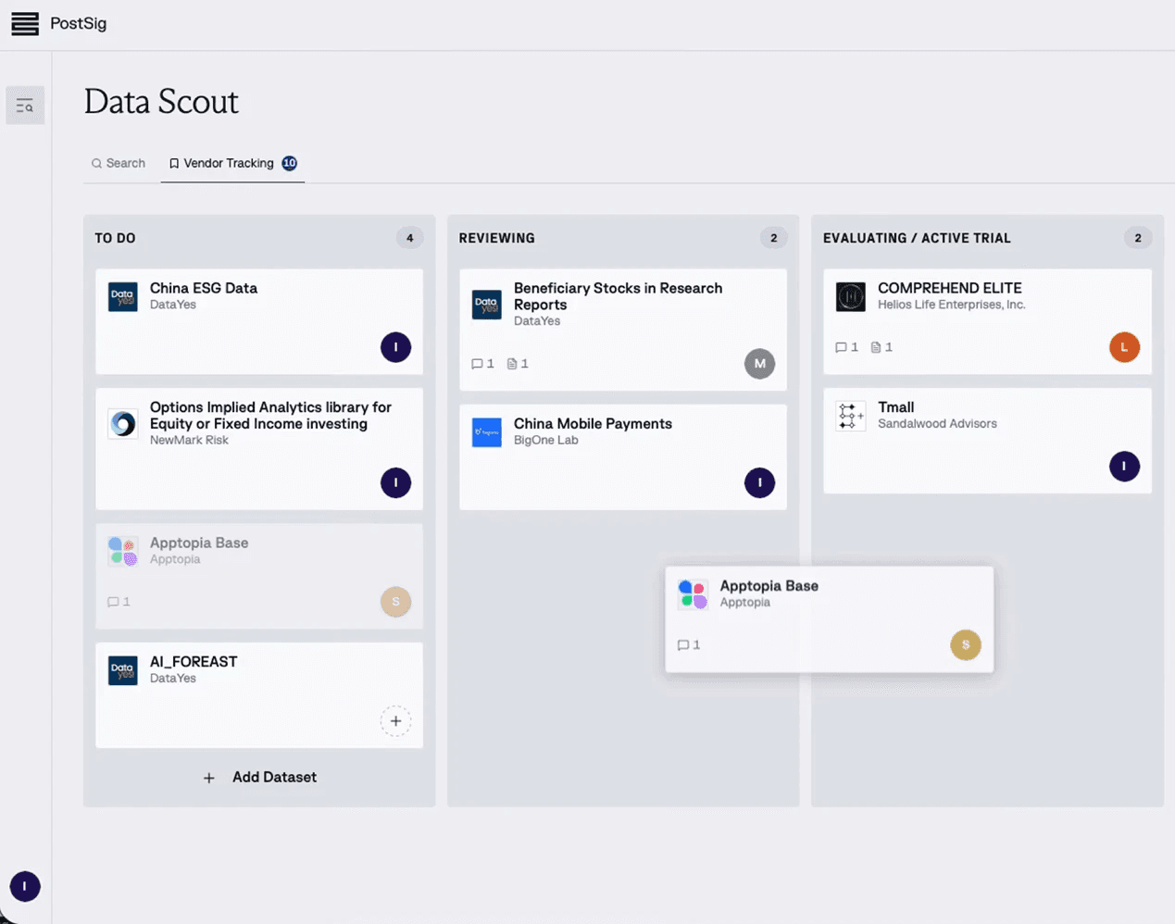This screenshot has width=1175, height=924.
Task: Click the DataYes logo on China ESG Data
Action: pyautogui.click(x=123, y=297)
